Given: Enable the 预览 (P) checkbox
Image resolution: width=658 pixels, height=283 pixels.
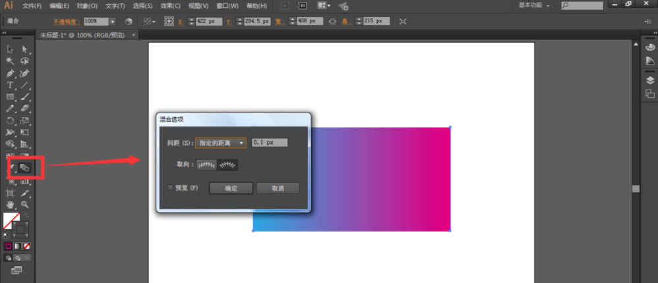Looking at the screenshot, I should point(170,188).
